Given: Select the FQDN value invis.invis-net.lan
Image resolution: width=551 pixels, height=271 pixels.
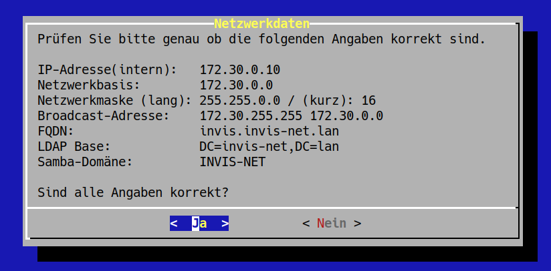Looking at the screenshot, I should coord(269,131).
